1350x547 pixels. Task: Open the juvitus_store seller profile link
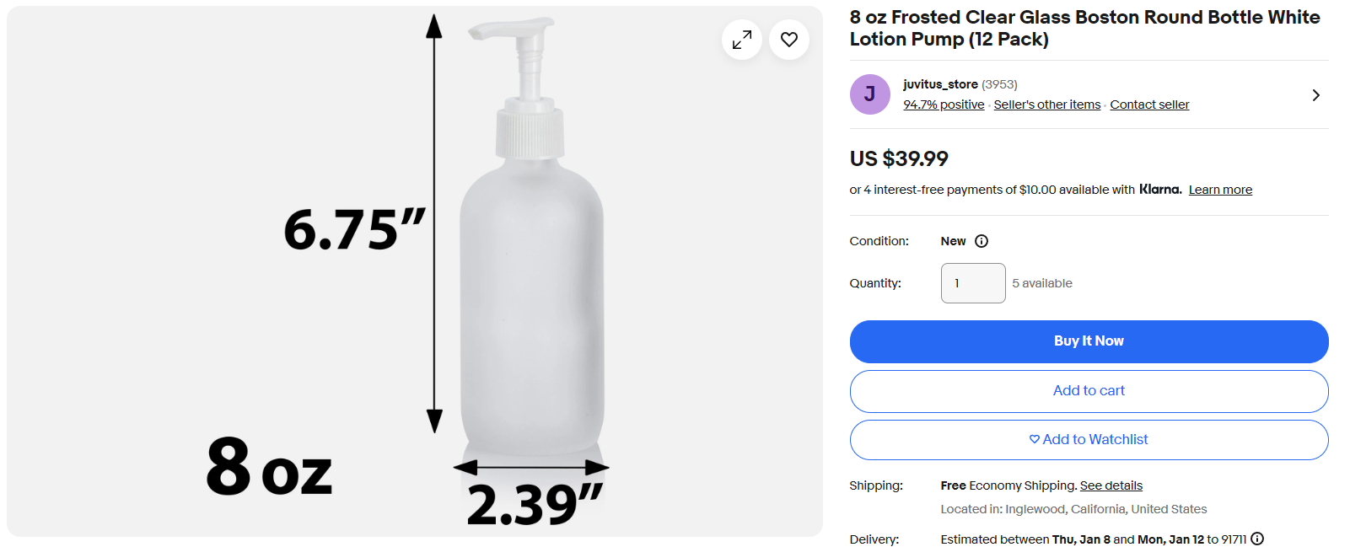(940, 84)
